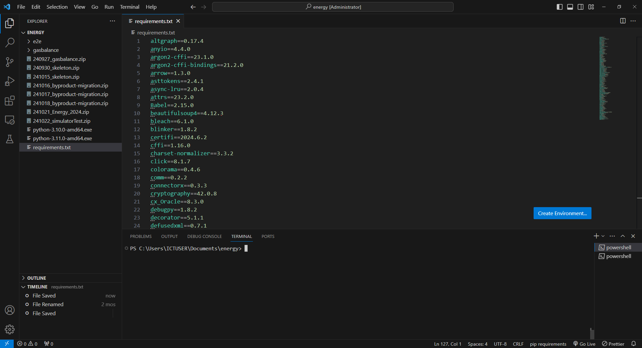The width and height of the screenshot is (642, 348).
Task: Open the Selection menu
Action: (57, 7)
